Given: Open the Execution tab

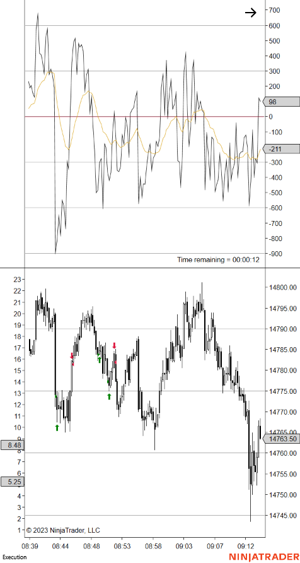Looking at the screenshot, I should tap(14, 557).
